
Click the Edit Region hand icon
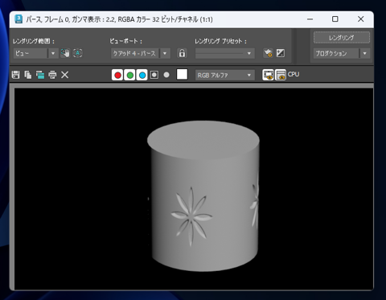[x=65, y=53]
